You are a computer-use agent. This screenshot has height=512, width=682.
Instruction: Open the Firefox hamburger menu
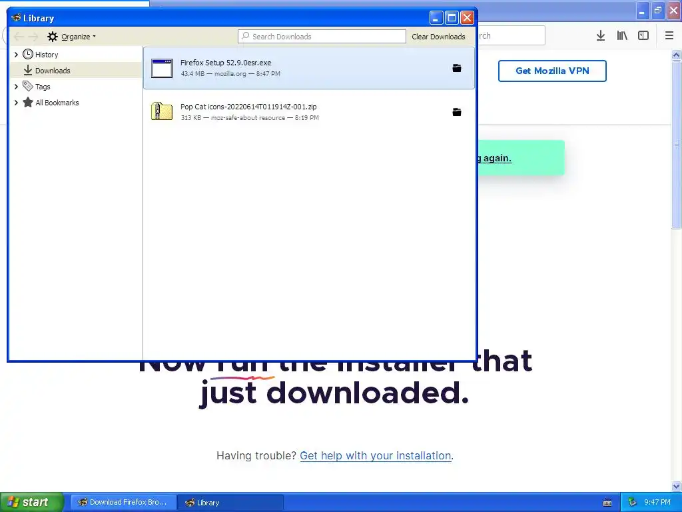[x=669, y=36]
